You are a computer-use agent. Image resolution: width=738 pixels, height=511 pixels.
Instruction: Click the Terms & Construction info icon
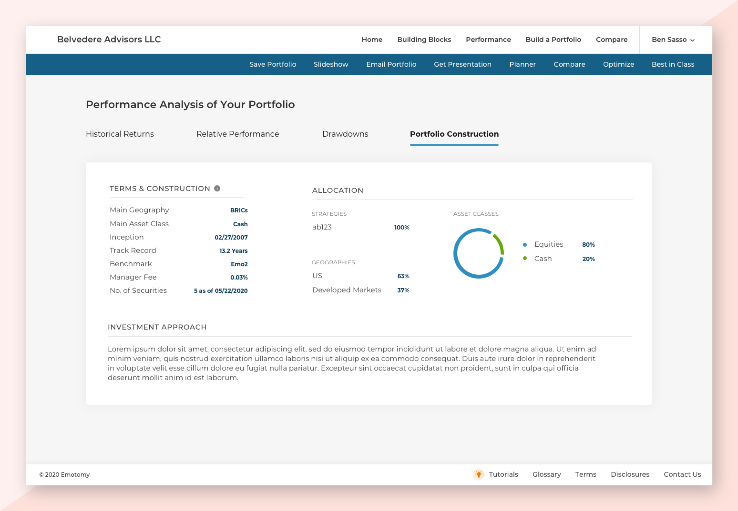pos(217,188)
